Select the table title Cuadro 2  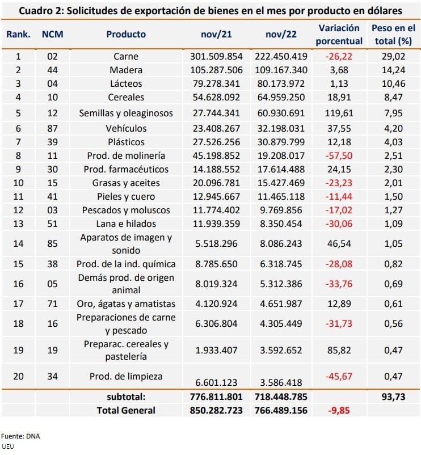210,11
